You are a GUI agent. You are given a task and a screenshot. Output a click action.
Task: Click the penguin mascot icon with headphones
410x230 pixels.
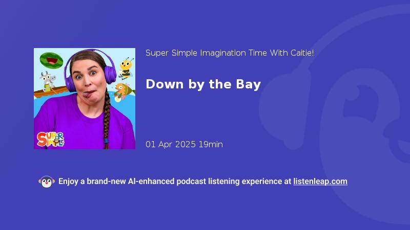click(x=47, y=181)
